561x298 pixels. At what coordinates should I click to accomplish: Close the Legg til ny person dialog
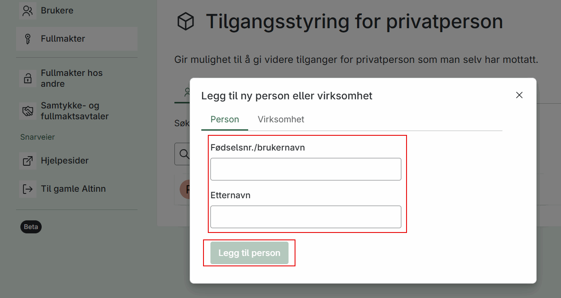coord(519,95)
